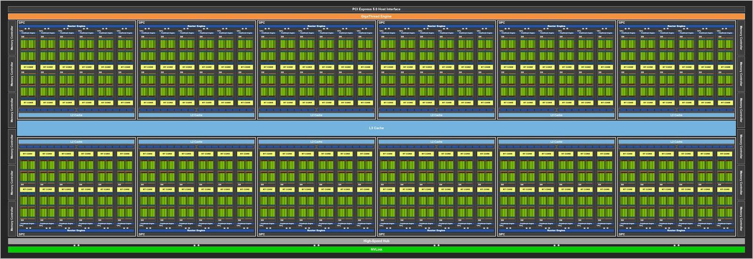753x259 pixels.
Task: Click the bottom-left GPC's Raster Engine bar
Action: 76,230
